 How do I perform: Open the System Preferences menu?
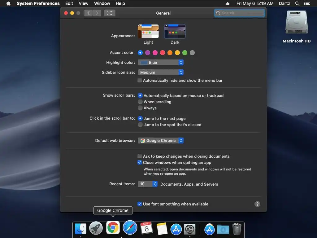38,3
